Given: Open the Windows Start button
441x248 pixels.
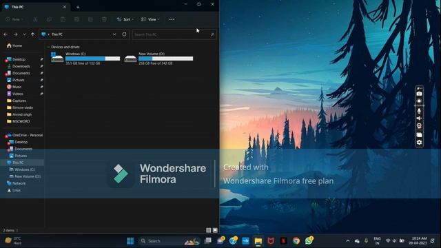Looking at the screenshot, I should tap(130, 240).
